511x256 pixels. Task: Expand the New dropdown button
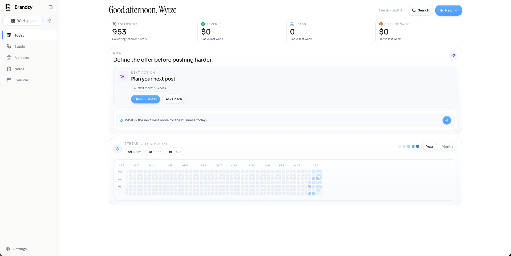click(x=448, y=10)
